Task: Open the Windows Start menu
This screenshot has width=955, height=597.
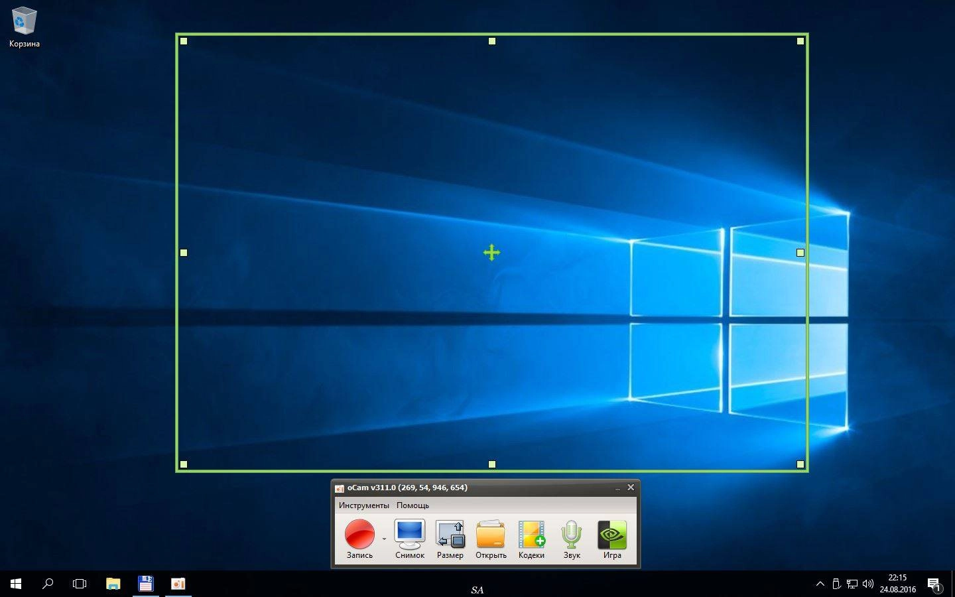Action: click(16, 584)
